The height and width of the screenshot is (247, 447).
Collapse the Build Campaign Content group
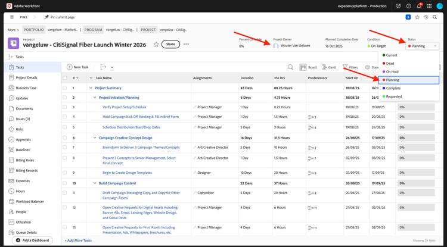(x=95, y=183)
